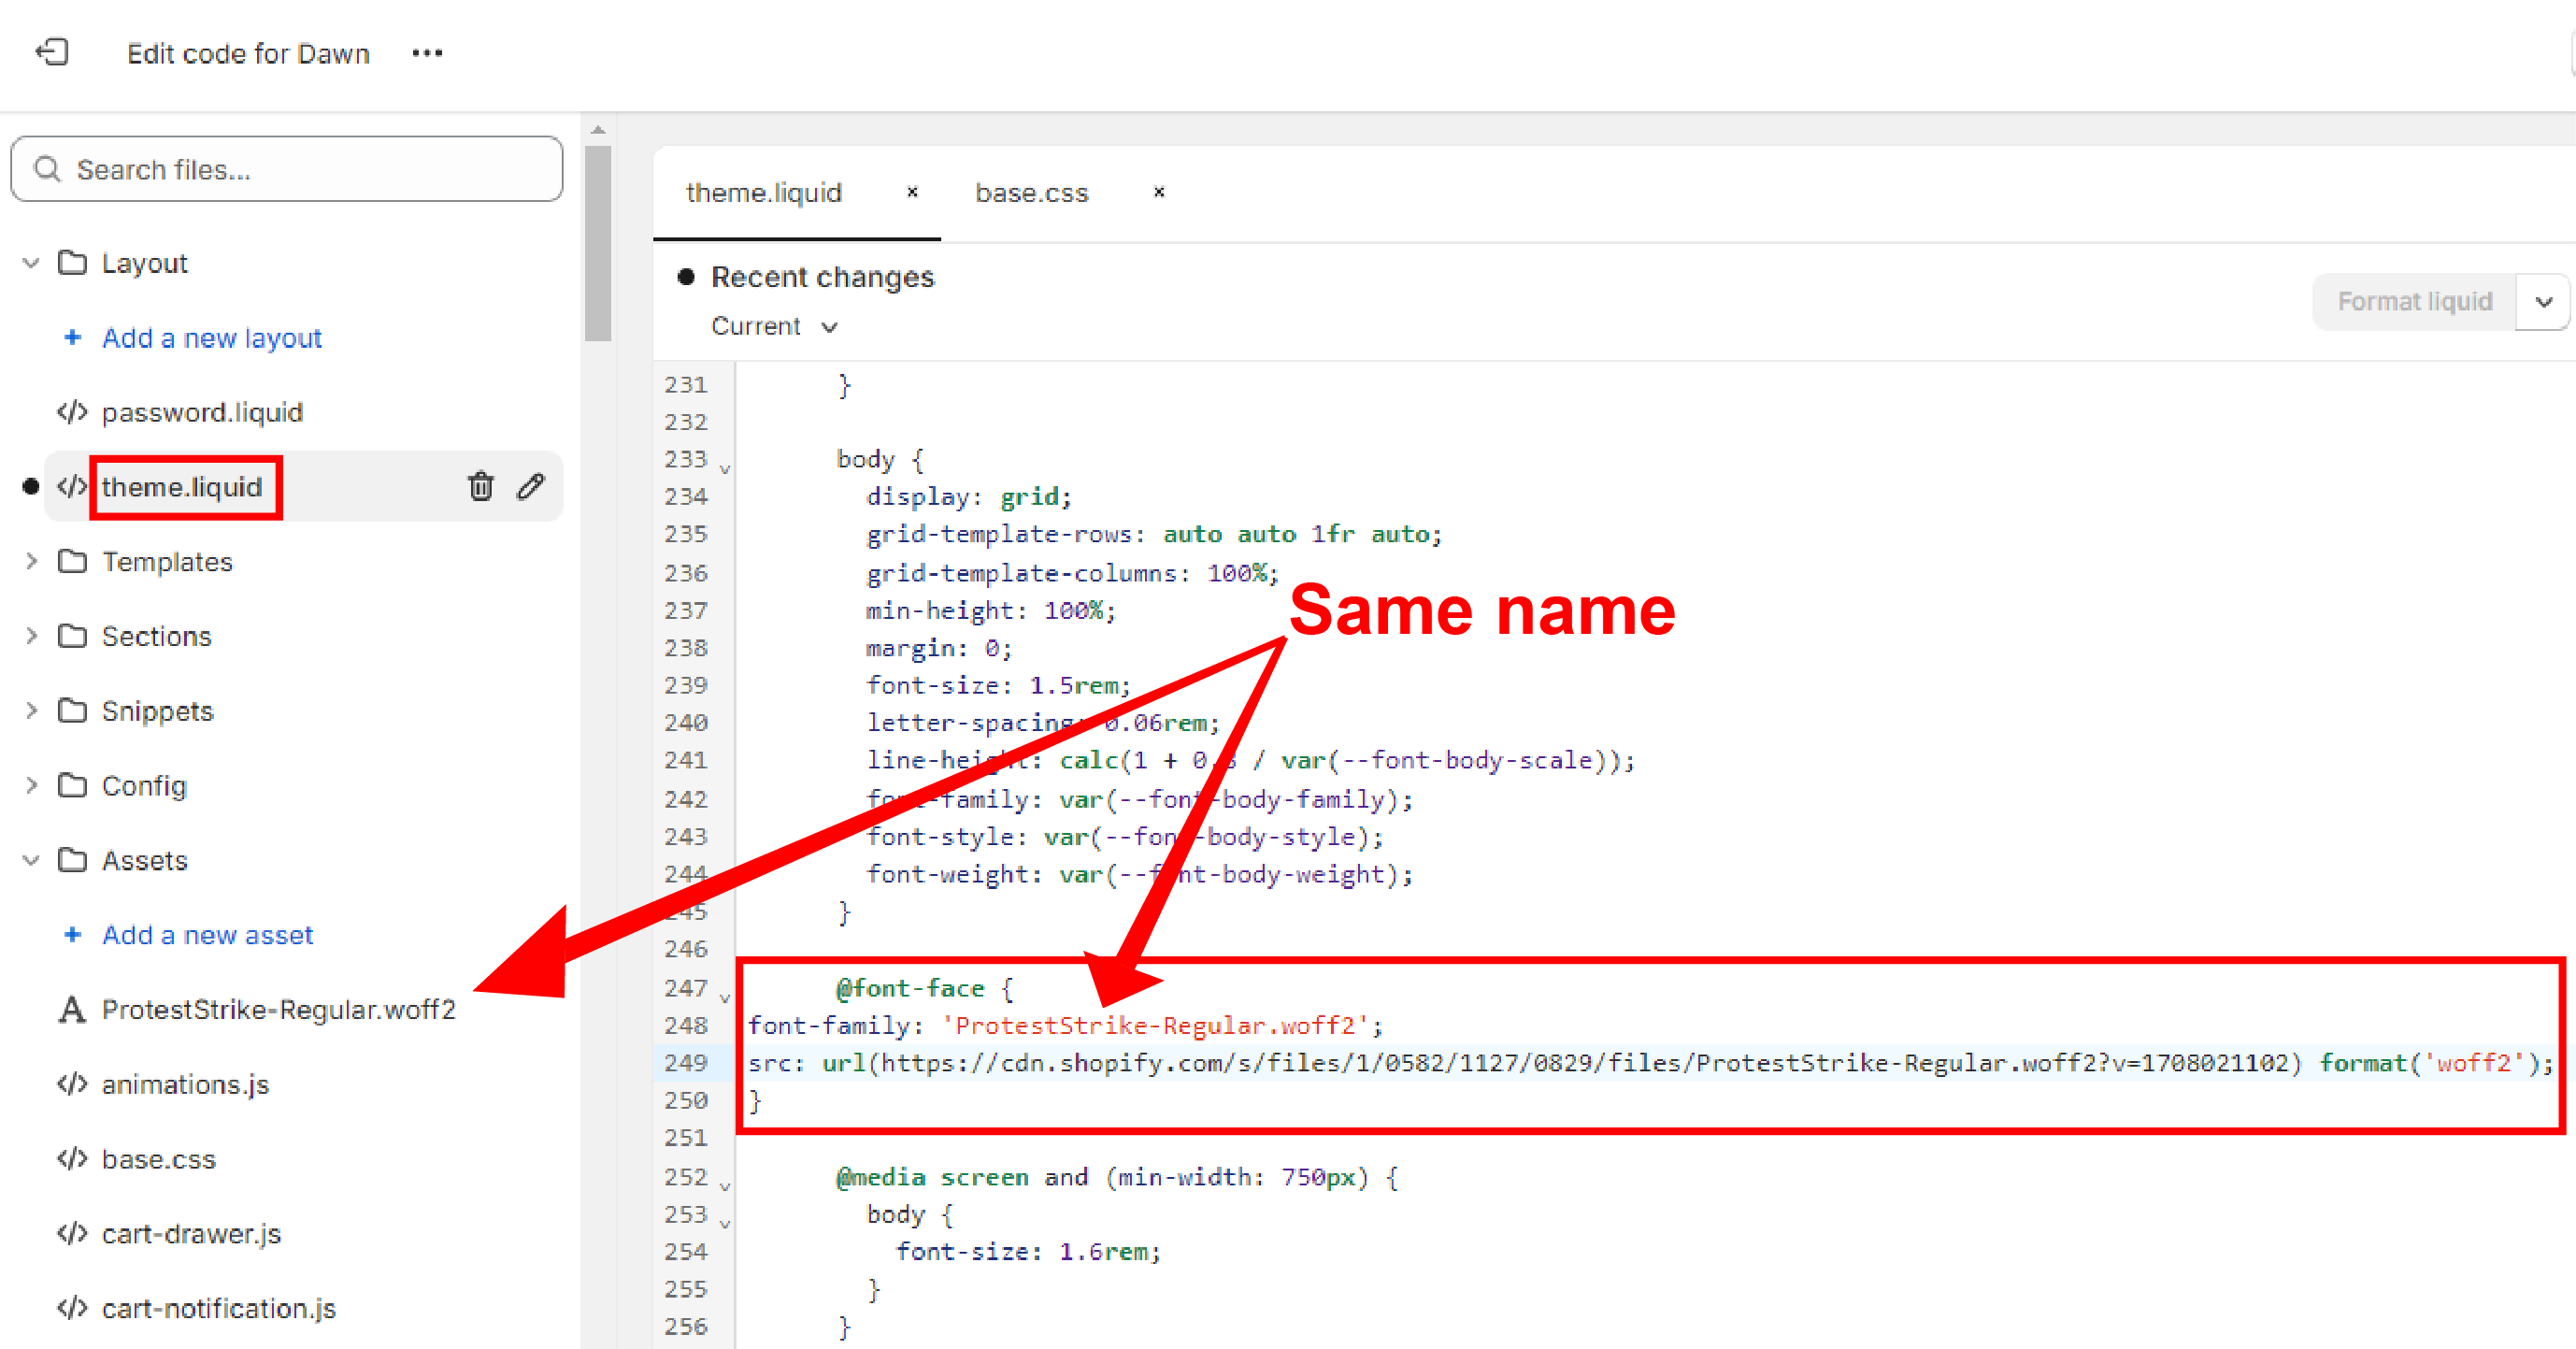2576x1349 pixels.
Task: Select the theme.liquid tab in editor
Action: click(764, 191)
